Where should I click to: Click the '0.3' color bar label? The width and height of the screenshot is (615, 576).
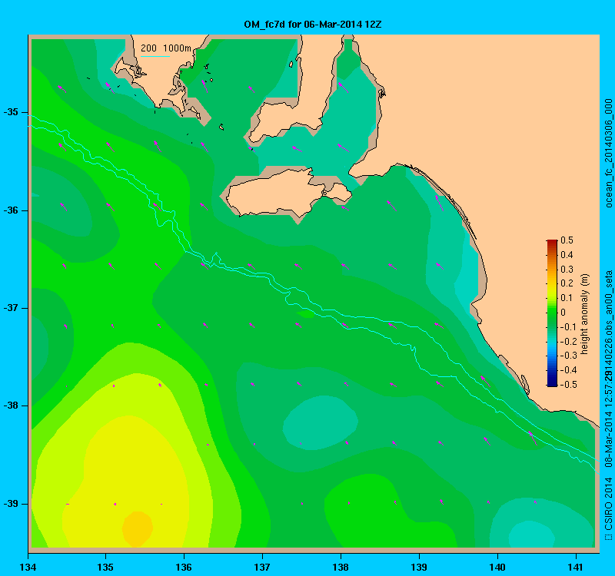[x=567, y=270]
